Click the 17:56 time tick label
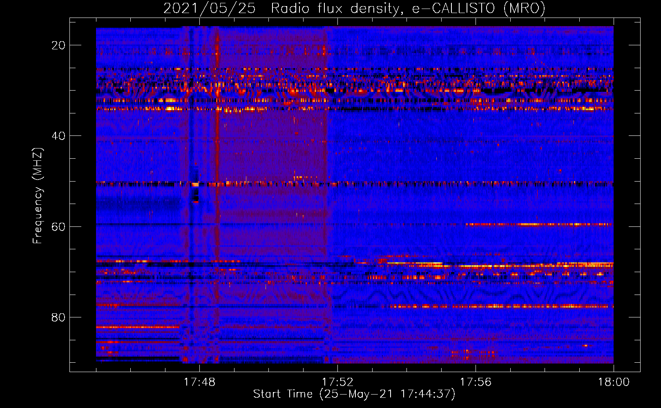 pos(476,382)
